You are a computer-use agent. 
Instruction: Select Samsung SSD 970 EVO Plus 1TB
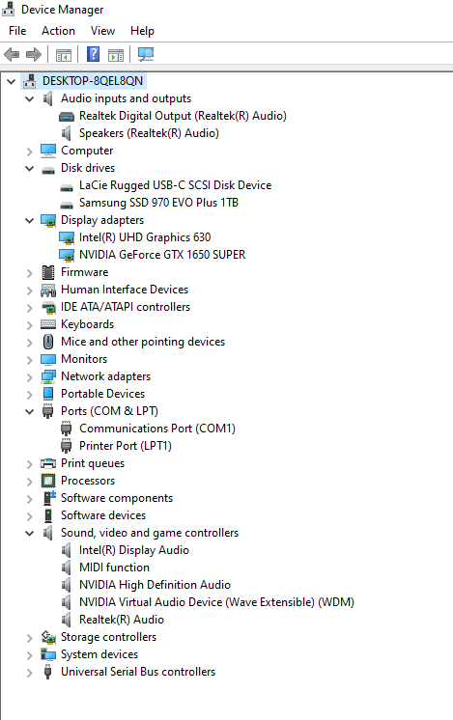(x=158, y=203)
